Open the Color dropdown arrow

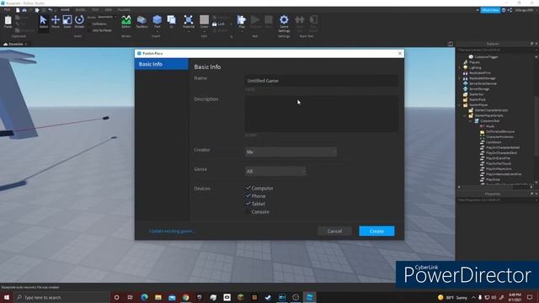click(x=204, y=31)
